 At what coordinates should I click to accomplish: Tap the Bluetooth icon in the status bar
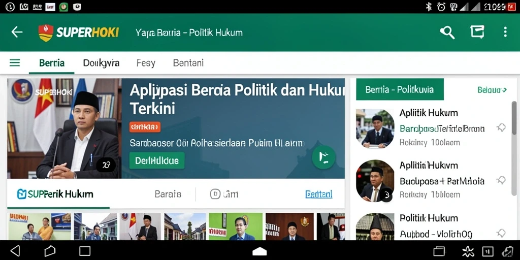[429, 7]
